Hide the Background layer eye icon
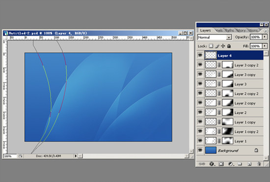The image size is (270, 182). 200,150
